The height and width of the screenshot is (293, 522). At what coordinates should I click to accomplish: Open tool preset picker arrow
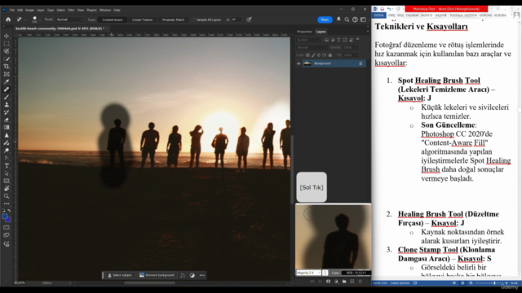[x=25, y=20]
